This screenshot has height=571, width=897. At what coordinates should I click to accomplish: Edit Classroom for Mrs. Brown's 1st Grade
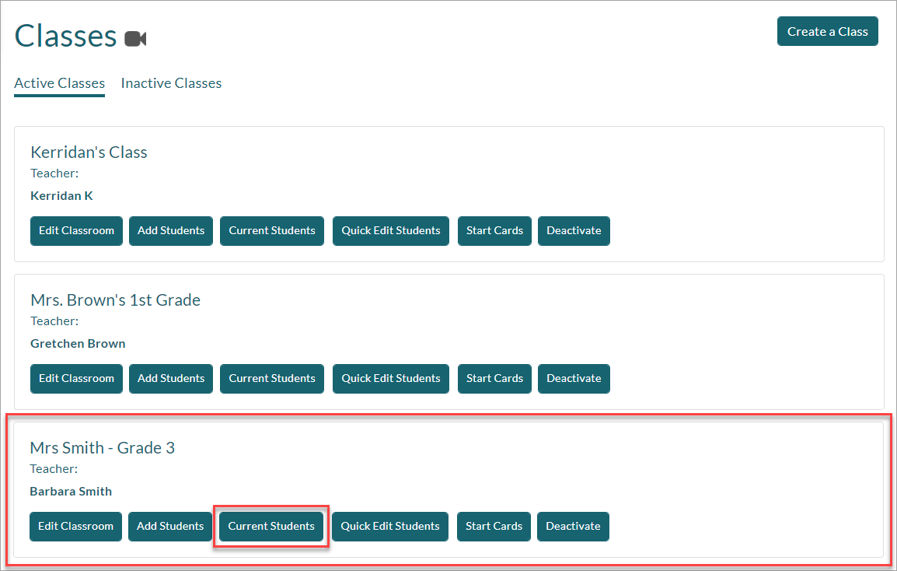pyautogui.click(x=76, y=379)
